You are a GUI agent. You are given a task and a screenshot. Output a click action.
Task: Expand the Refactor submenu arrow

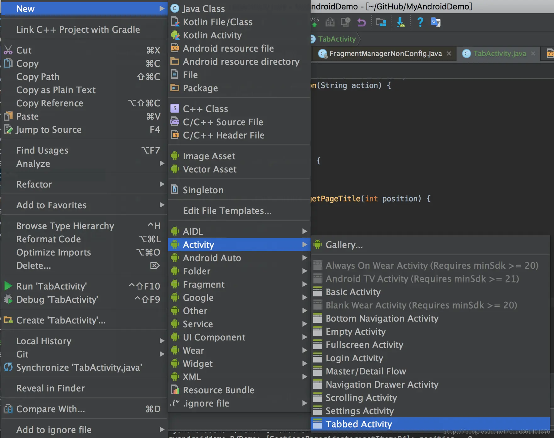click(162, 184)
